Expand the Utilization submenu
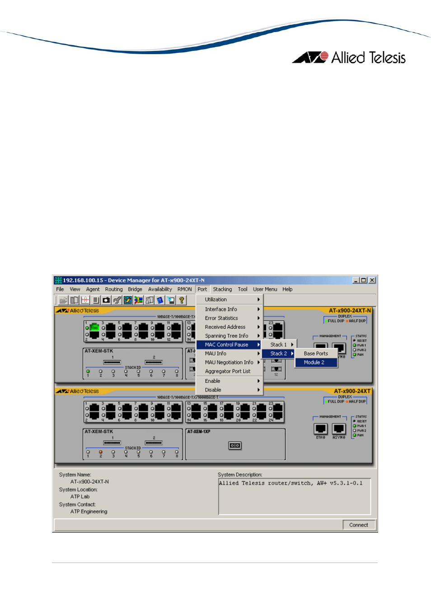The height and width of the screenshot is (609, 431). tap(230, 300)
